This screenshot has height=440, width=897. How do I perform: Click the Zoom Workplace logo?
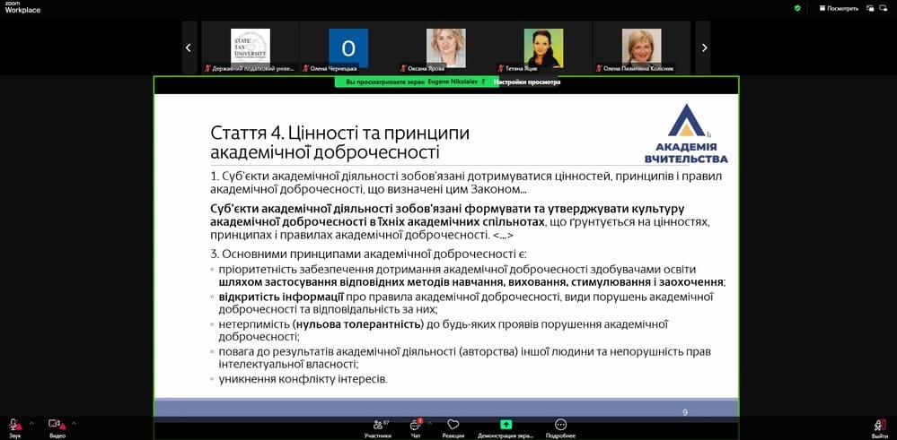tap(18, 7)
